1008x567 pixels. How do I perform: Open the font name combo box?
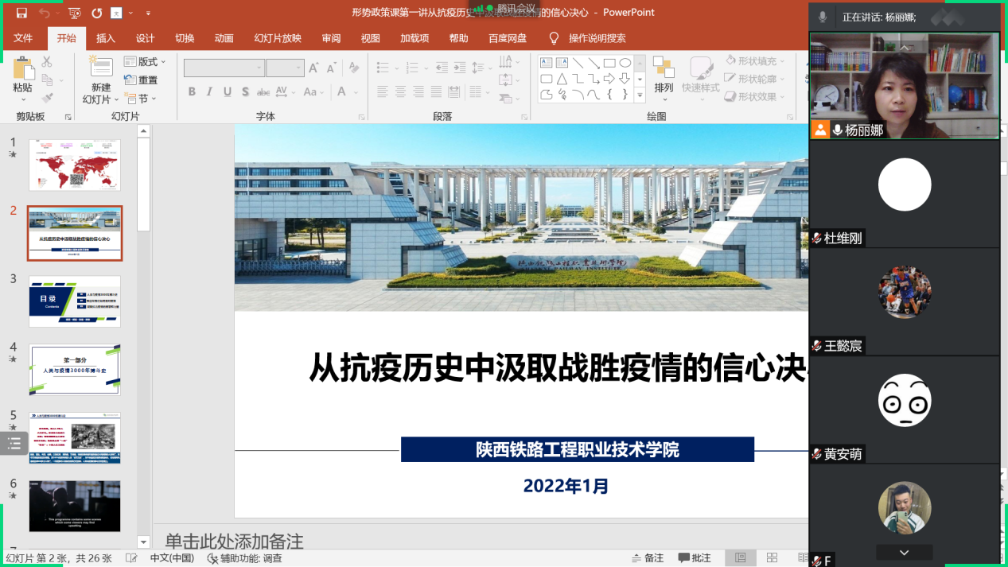[x=224, y=68]
